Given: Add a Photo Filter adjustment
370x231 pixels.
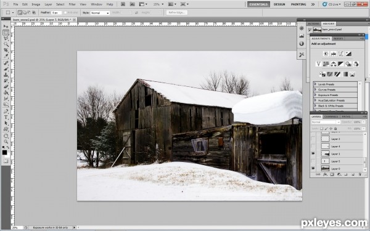Looking at the screenshot, I should (x=348, y=63).
